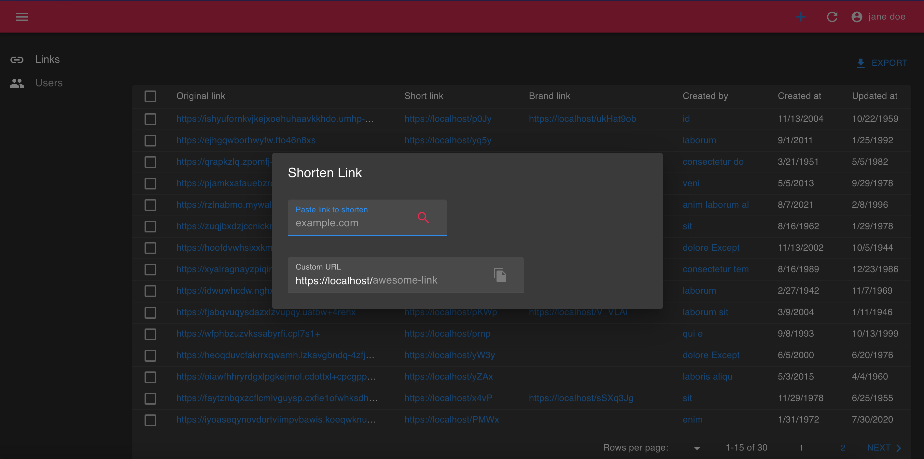The image size is (924, 459).
Task: Open the short link https://localhost/p0Jy
Action: pyautogui.click(x=448, y=119)
